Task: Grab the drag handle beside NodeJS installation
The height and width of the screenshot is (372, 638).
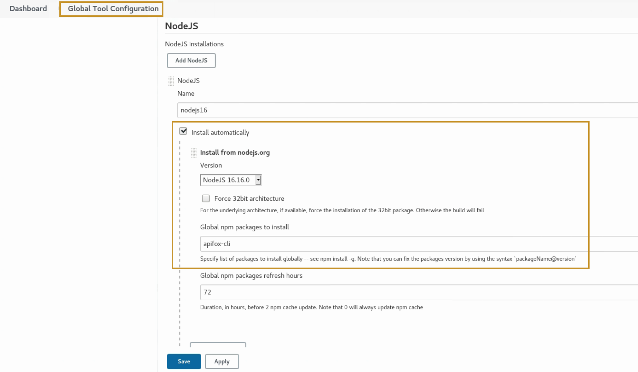Action: tap(171, 81)
